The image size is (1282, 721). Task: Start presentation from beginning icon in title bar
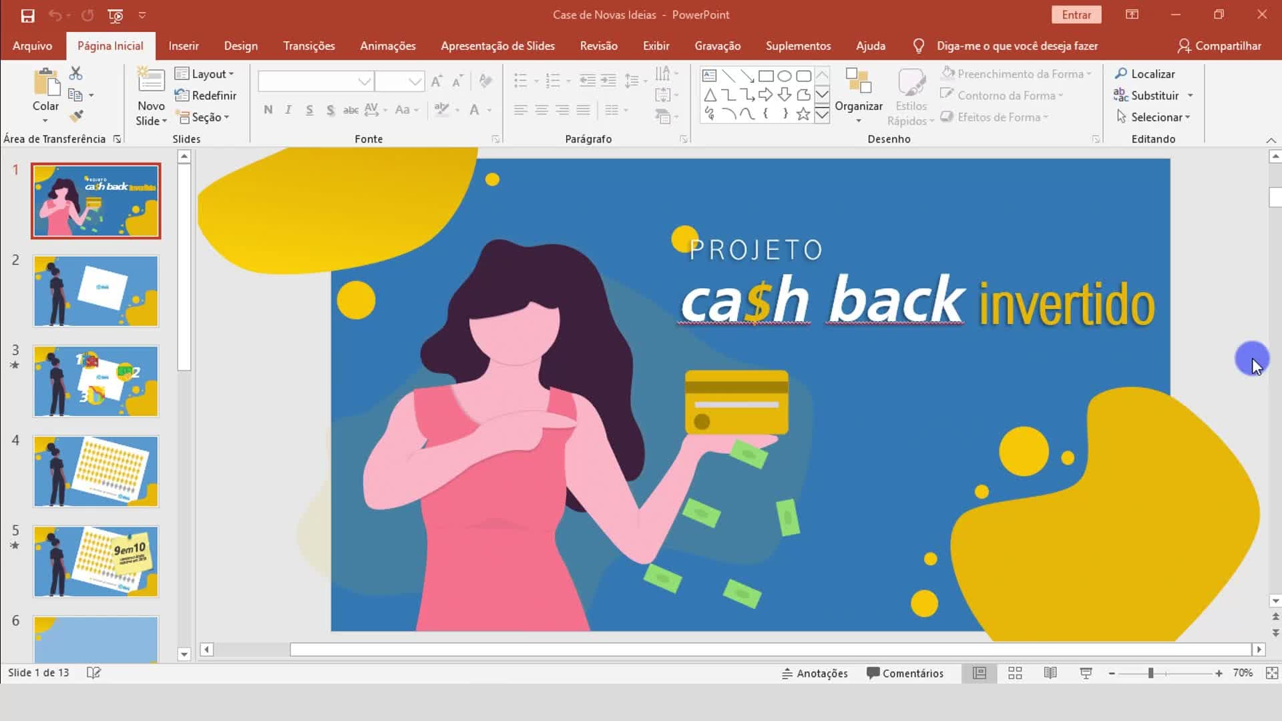pyautogui.click(x=116, y=15)
